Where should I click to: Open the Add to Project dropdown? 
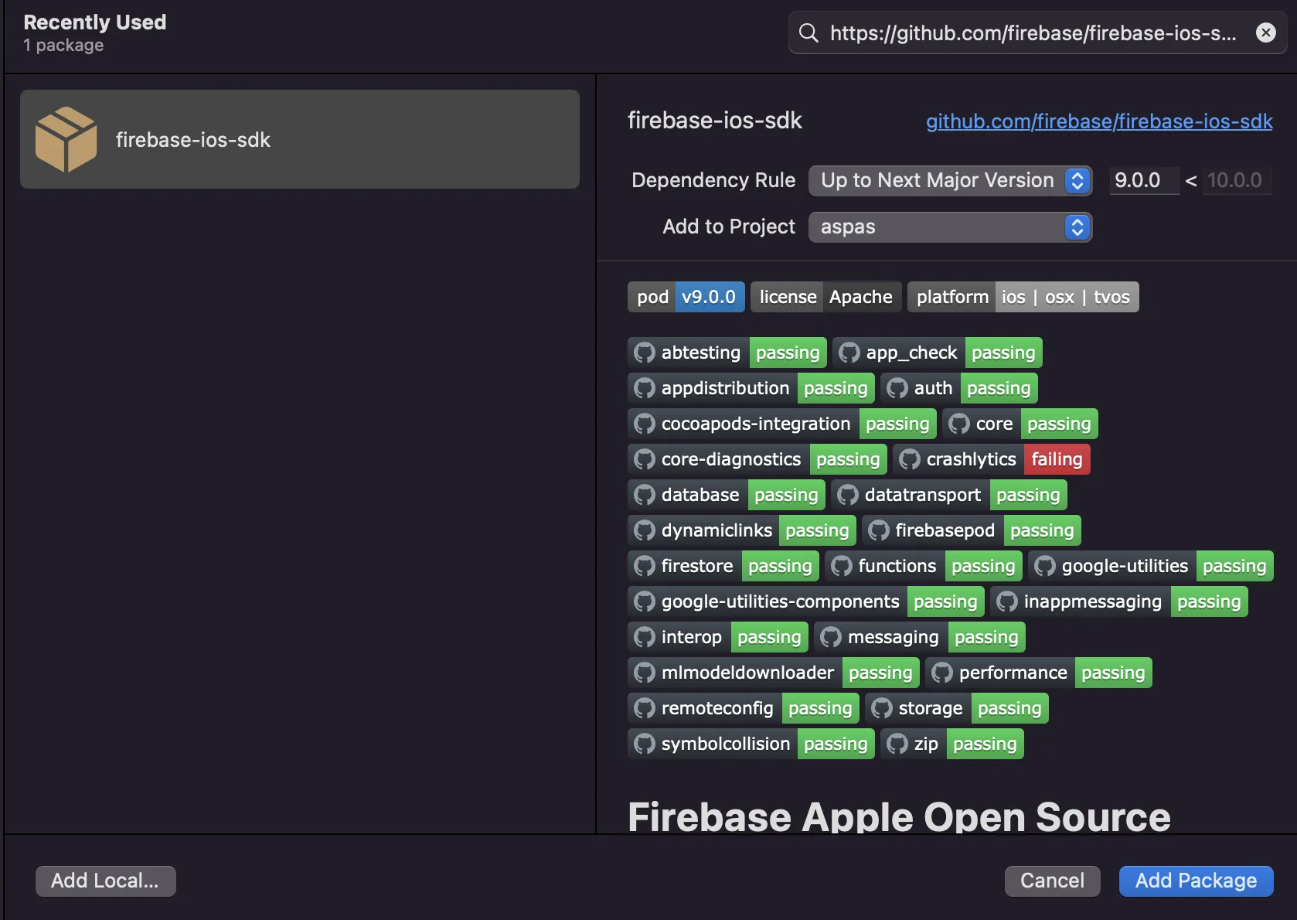(x=950, y=227)
